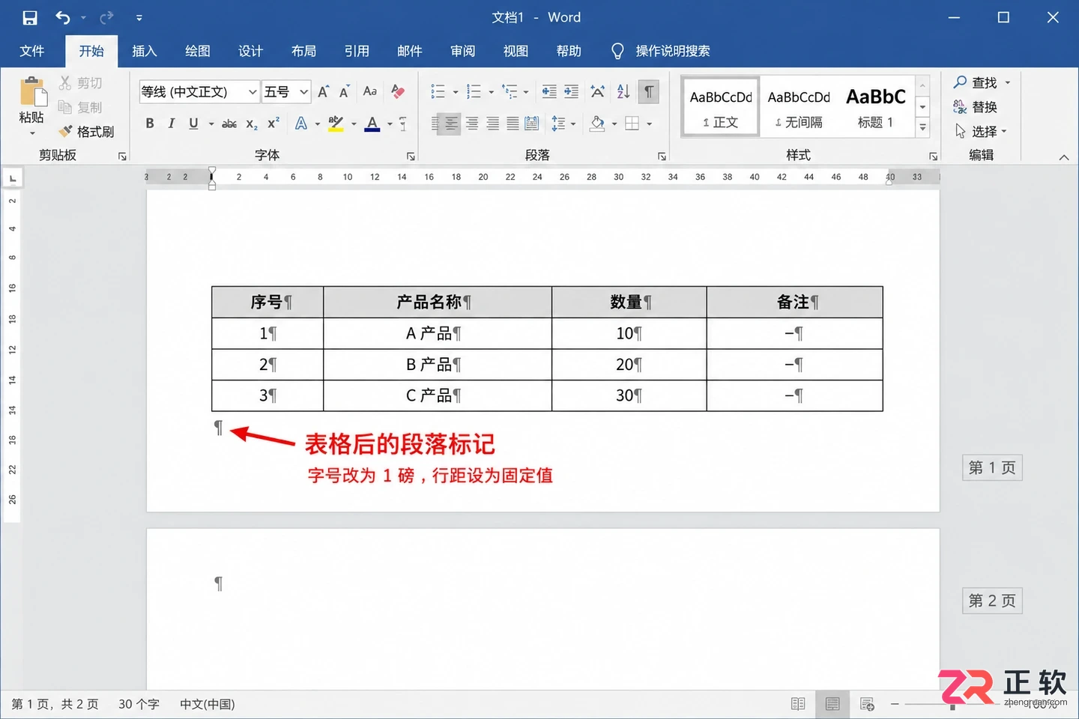Open the Paragraph dialog launcher

(x=662, y=156)
